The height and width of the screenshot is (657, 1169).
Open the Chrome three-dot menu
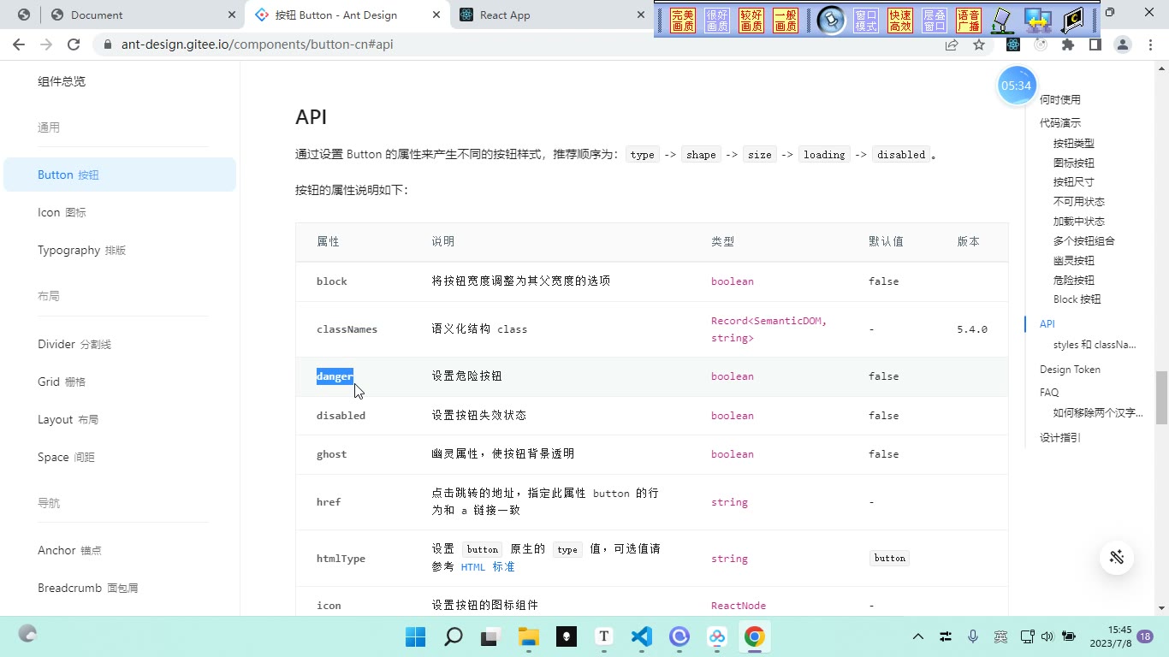coord(1150,44)
